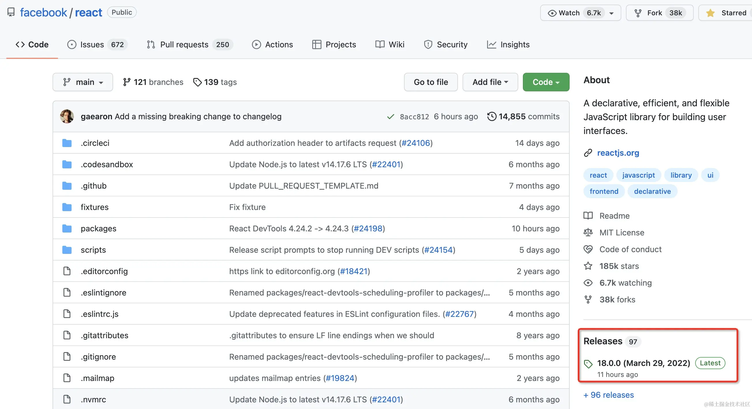Image resolution: width=752 pixels, height=409 pixels.
Task: Open the .eslintignore file
Action: [x=104, y=292]
